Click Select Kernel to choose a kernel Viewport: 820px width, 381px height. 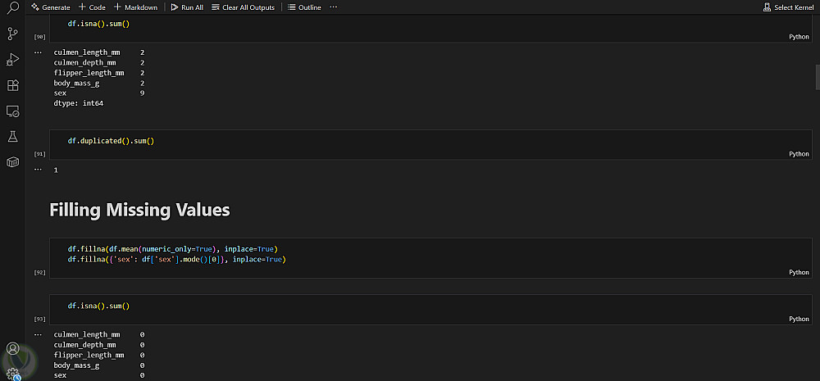coord(788,7)
